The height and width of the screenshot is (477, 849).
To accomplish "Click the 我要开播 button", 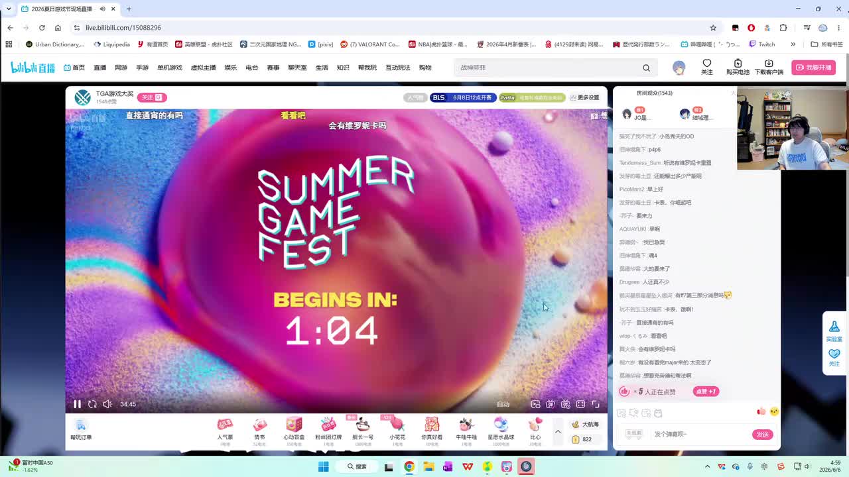I will point(813,68).
